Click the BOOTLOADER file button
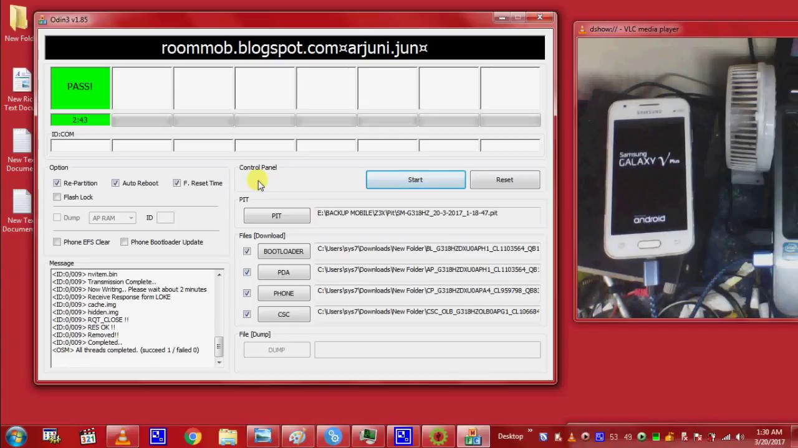798x448 pixels. click(284, 251)
